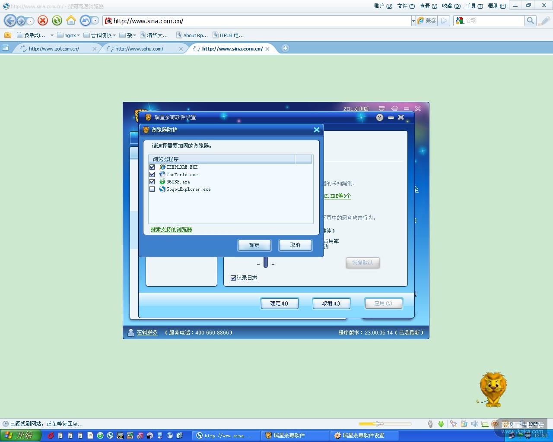Click the go arrow beside the address bar
Viewport: 553px width, 442px height.
coord(444,20)
